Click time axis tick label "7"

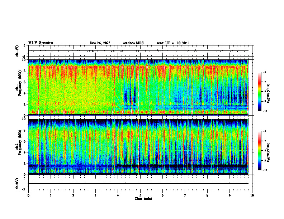tap(185, 195)
